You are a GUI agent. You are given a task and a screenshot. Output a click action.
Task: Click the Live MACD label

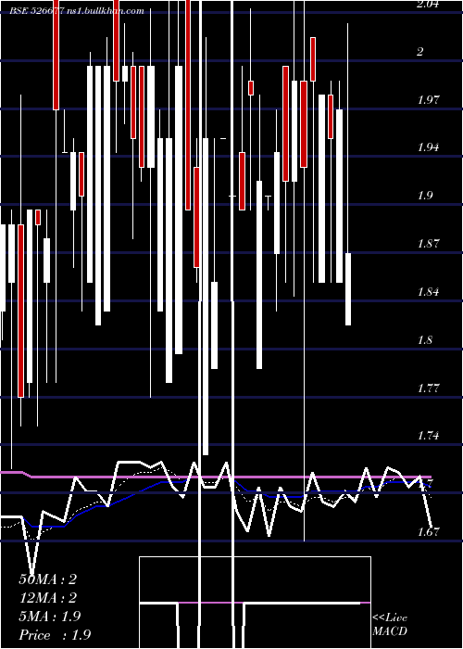[390, 624]
